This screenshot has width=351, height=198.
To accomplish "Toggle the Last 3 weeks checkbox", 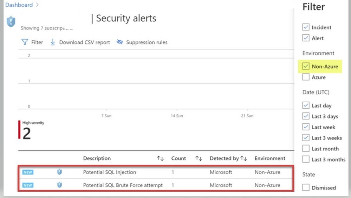I will tap(306, 137).
